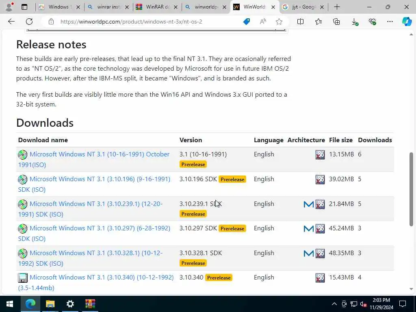Click MIPS architecture icon in 48.35MB row
This screenshot has width=416, height=312.
tap(309, 253)
